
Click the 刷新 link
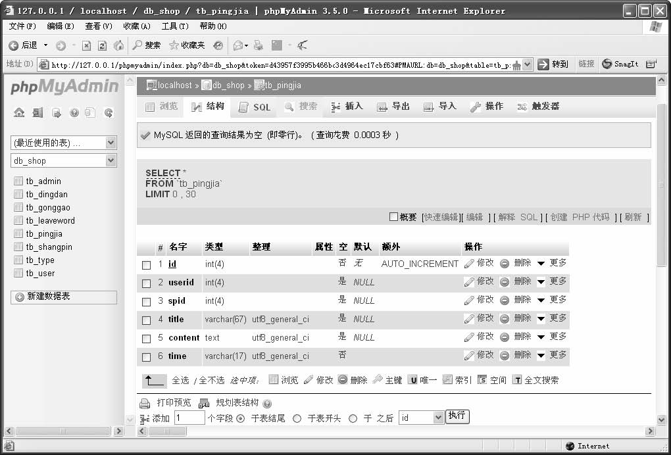click(633, 217)
